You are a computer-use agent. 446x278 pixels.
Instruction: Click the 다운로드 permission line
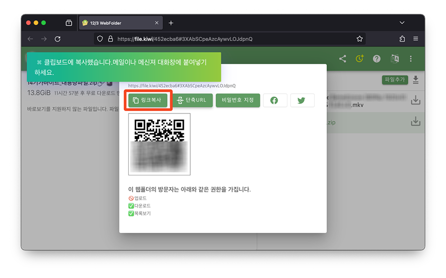point(139,206)
